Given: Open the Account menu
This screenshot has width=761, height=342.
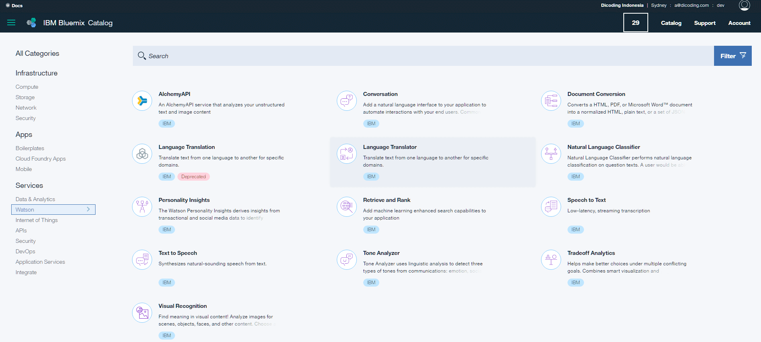Looking at the screenshot, I should 739,23.
